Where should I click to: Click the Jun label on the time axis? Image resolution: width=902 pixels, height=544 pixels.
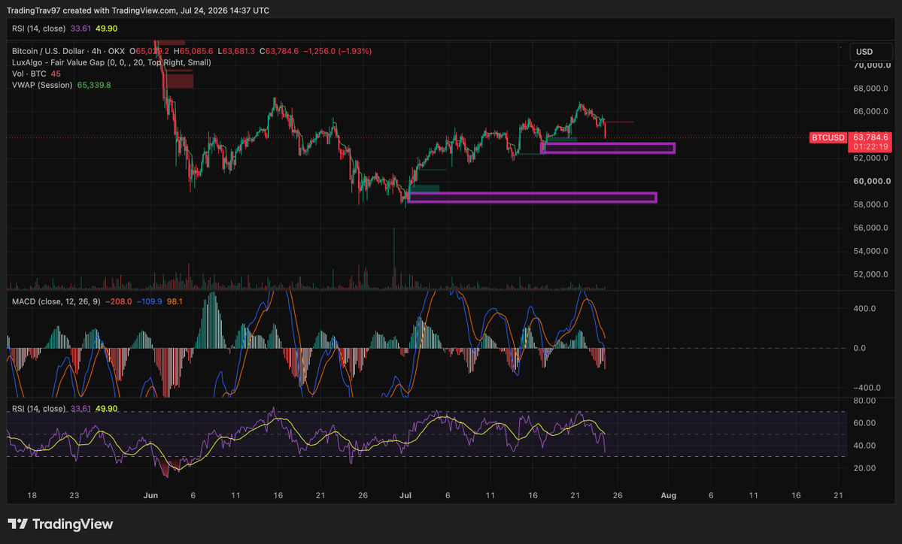pos(150,495)
